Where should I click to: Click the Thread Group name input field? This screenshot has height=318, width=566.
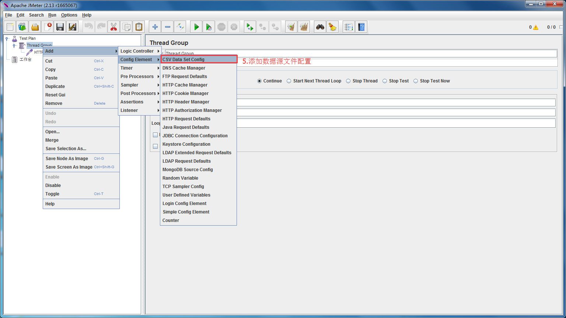point(361,54)
